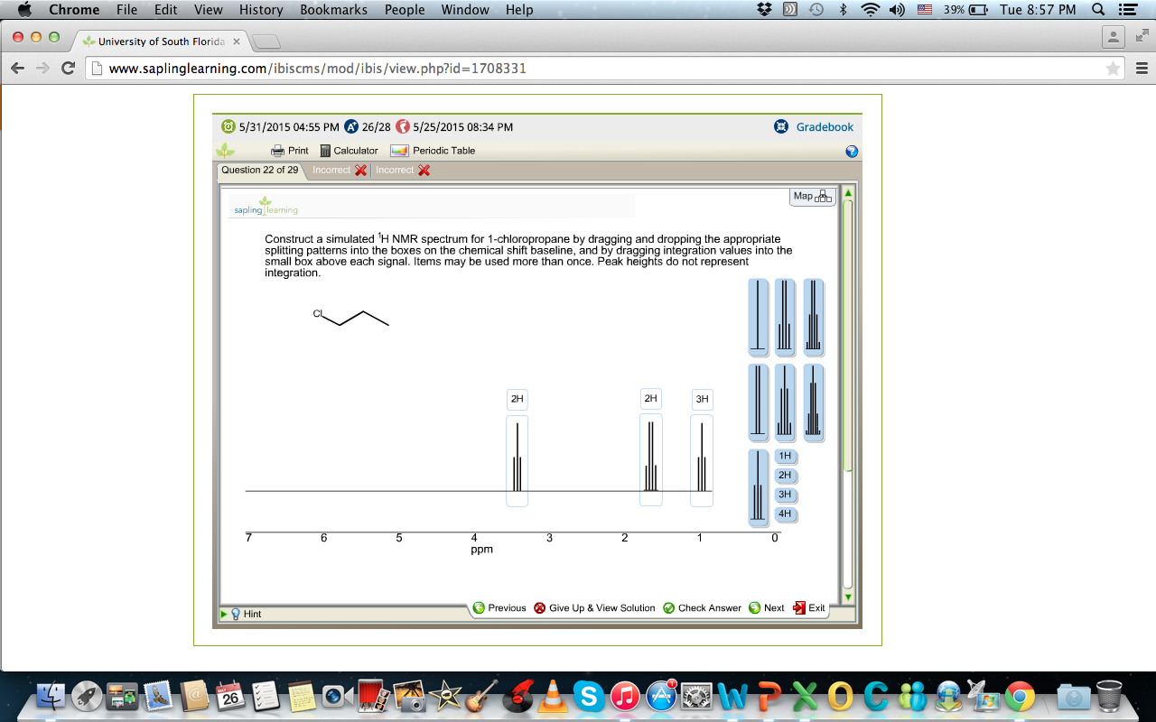The width and height of the screenshot is (1156, 722).
Task: Pick the 2H integration label in the palette
Action: 785,476
